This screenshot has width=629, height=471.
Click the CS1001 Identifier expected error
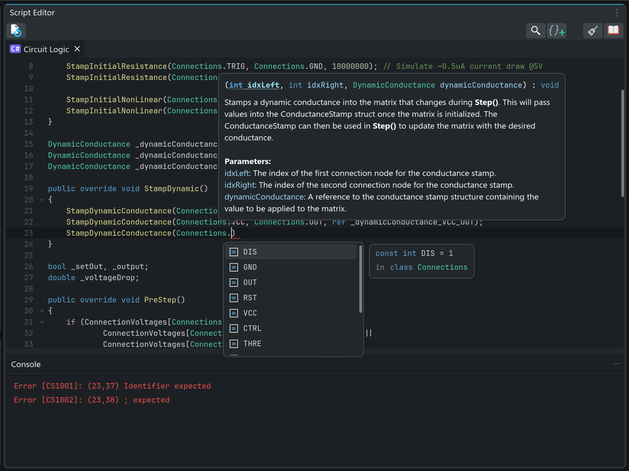coord(112,386)
